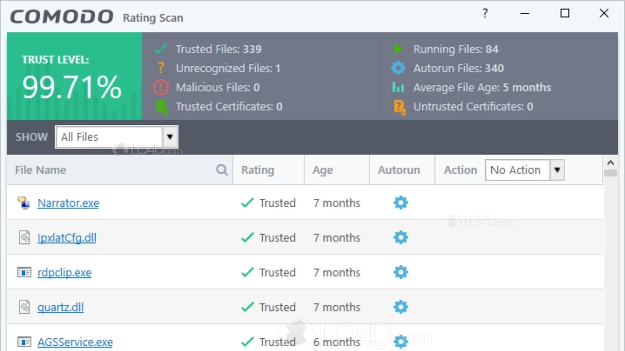
Task: Click the orange Untrusted Certificates icon
Action: [399, 107]
